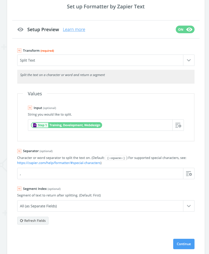The height and width of the screenshot is (254, 209).
Task: Open All (as Separate Fields) selector
Action: tap(106, 206)
